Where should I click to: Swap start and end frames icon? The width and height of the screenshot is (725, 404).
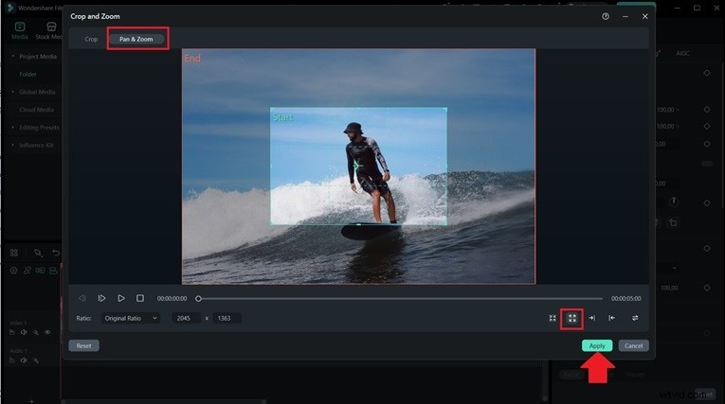635,318
